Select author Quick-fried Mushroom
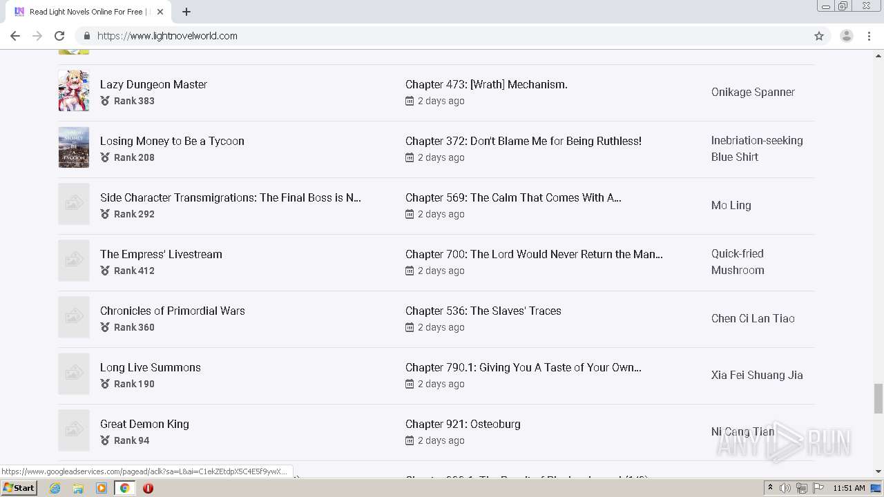The width and height of the screenshot is (884, 497). click(738, 262)
